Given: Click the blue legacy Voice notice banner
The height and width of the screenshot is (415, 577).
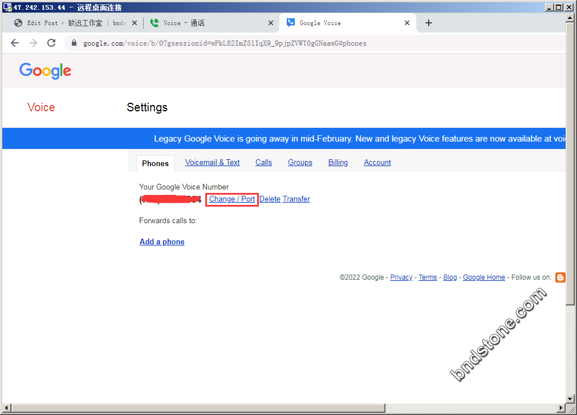Looking at the screenshot, I should (284, 139).
